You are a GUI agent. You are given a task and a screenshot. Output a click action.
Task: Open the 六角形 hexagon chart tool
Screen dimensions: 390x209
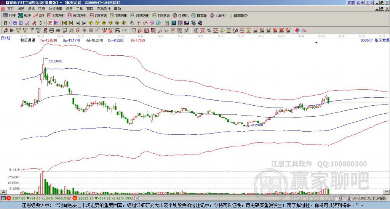pos(218,15)
